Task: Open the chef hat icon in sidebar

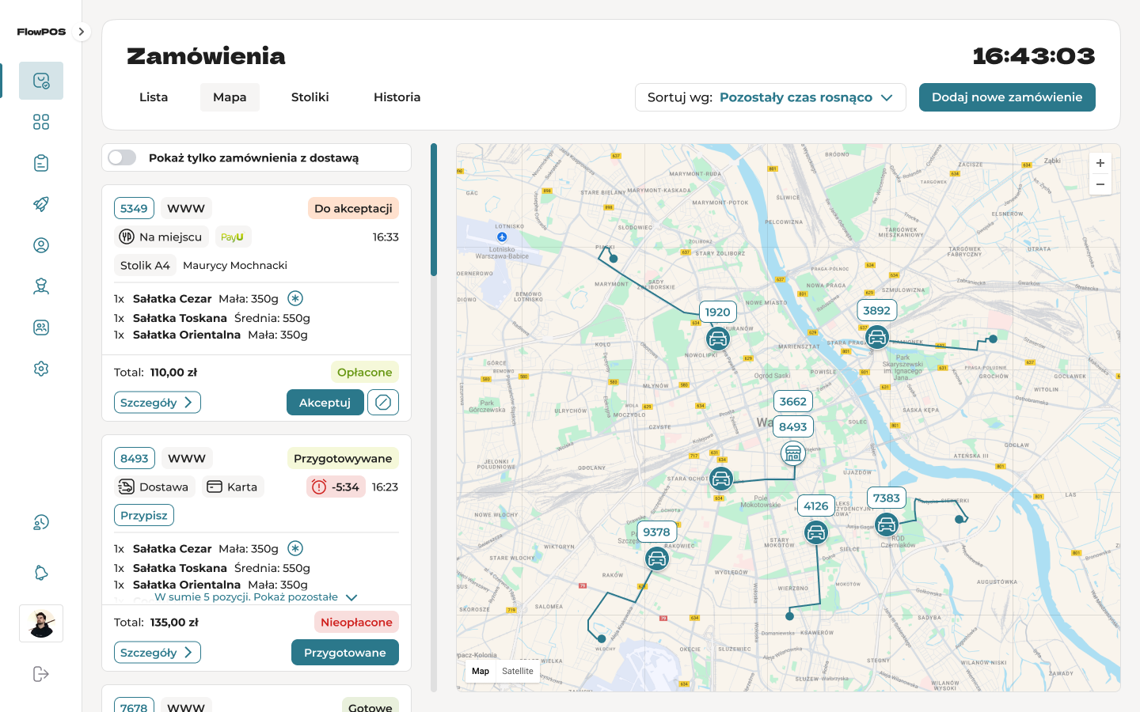Action: click(x=41, y=286)
